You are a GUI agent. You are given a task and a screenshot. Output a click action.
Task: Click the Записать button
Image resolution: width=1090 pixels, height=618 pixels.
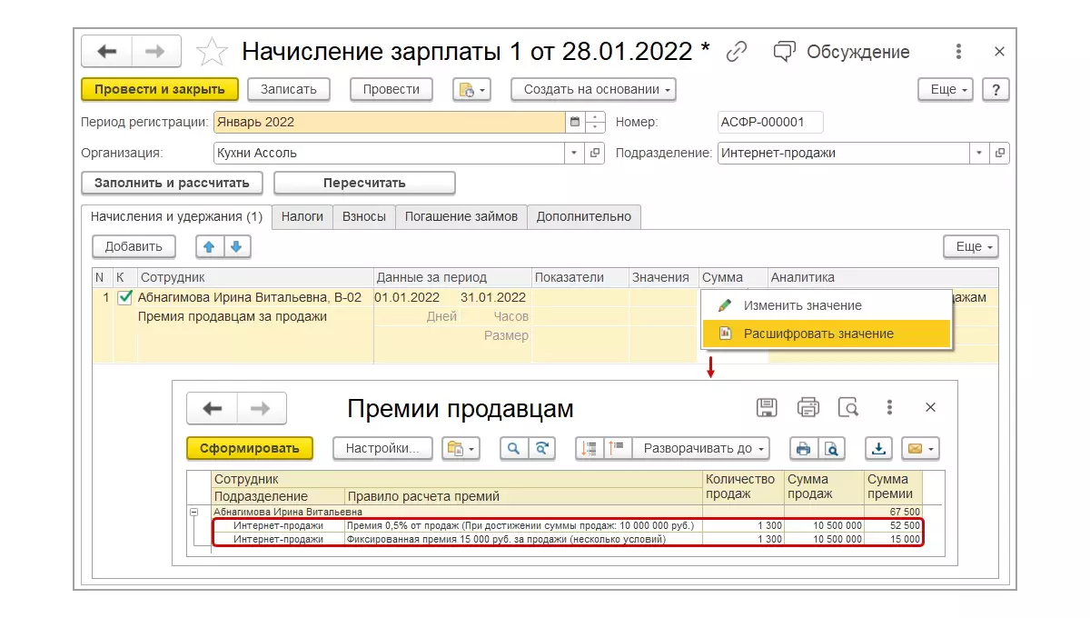pyautogui.click(x=289, y=89)
